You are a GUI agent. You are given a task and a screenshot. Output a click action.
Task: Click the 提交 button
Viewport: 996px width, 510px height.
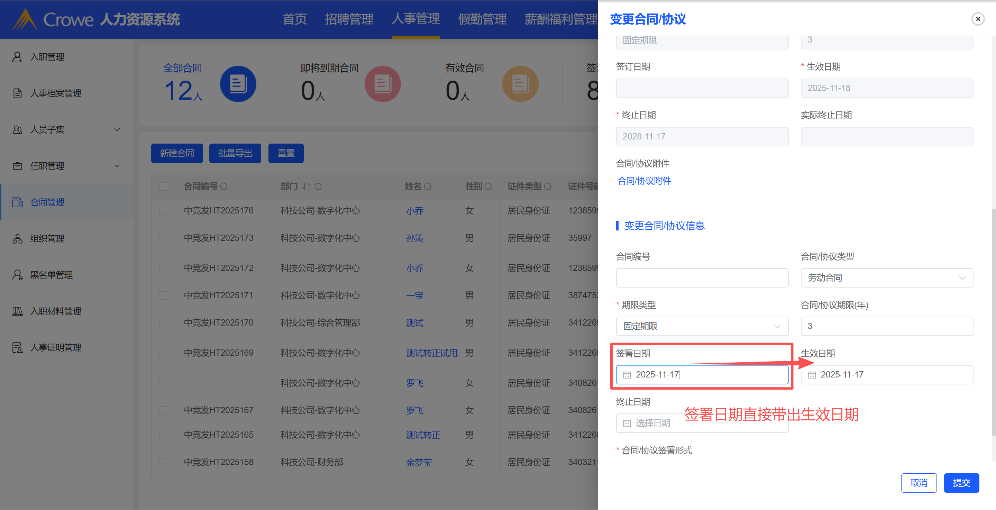[x=961, y=483]
